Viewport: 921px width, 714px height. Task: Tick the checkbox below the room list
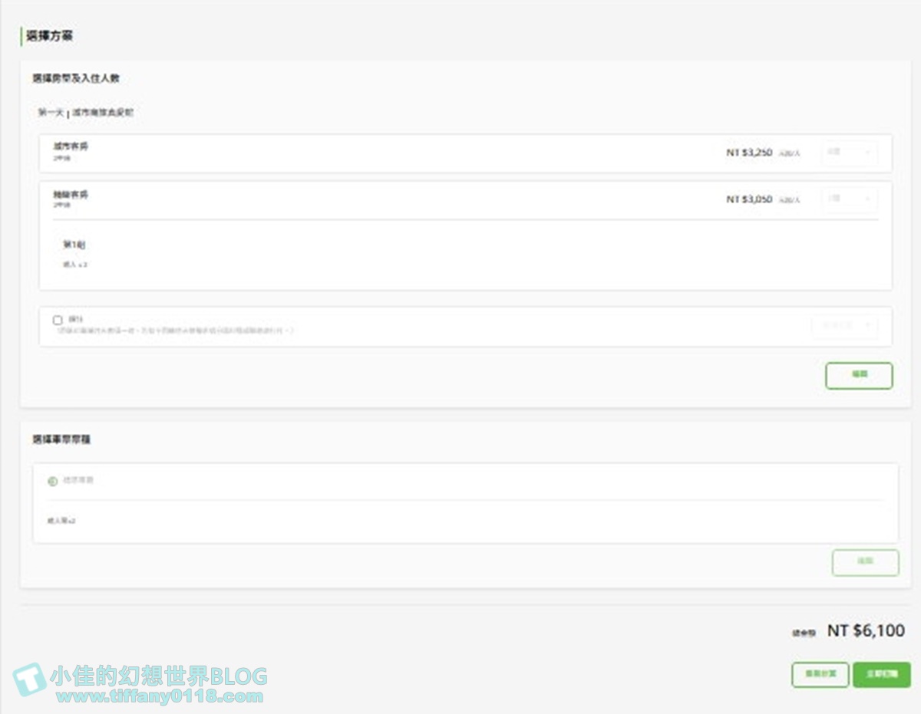58,320
